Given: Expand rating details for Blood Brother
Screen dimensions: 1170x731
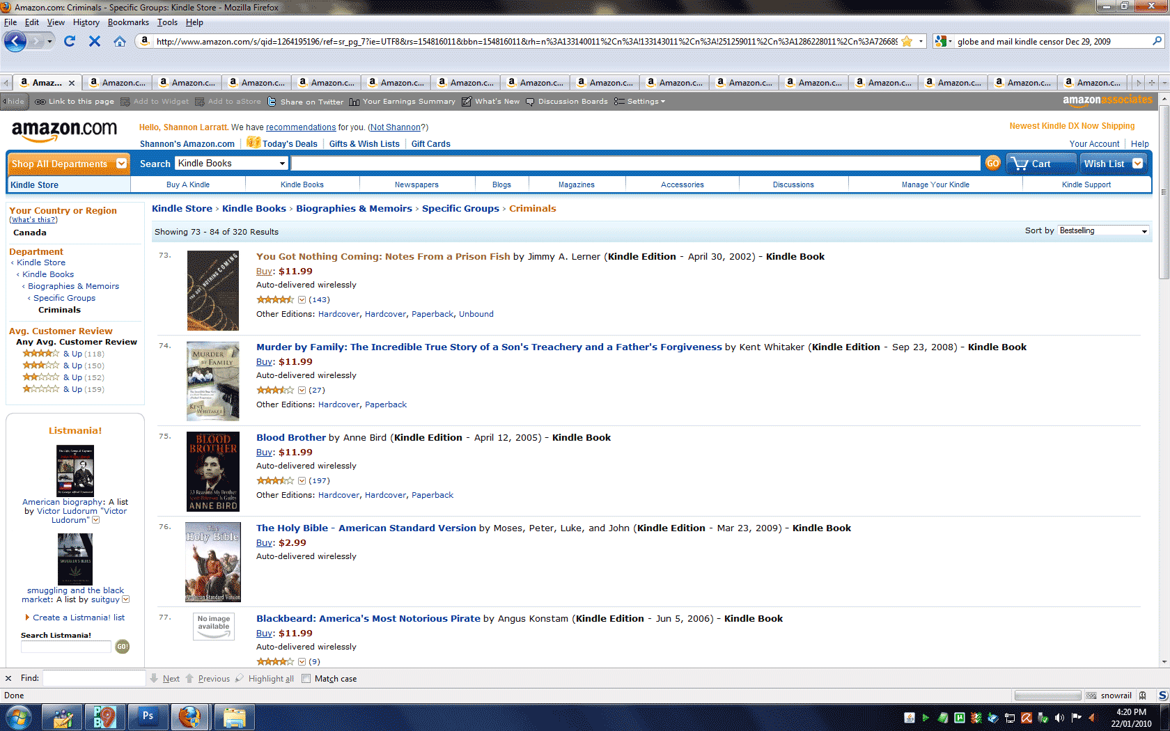Looking at the screenshot, I should (302, 480).
